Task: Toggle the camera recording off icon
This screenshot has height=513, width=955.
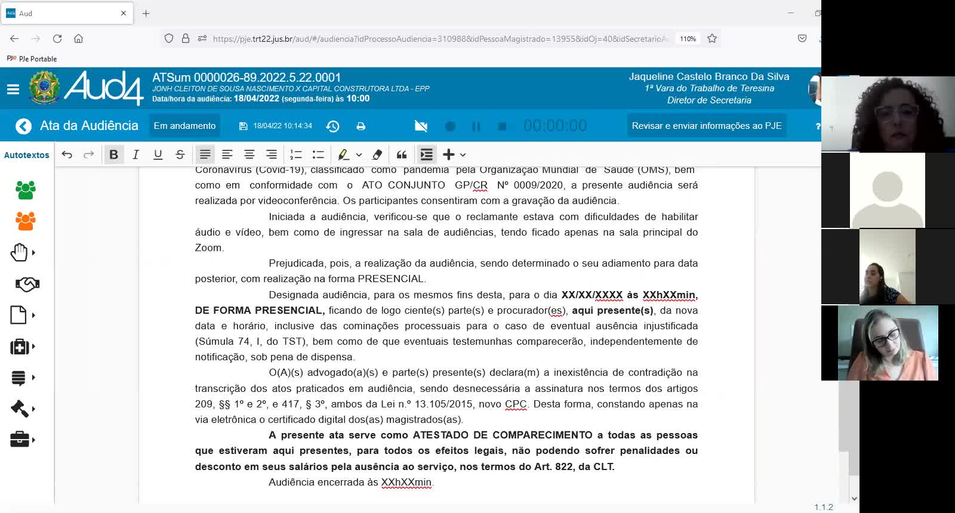Action: click(x=421, y=126)
